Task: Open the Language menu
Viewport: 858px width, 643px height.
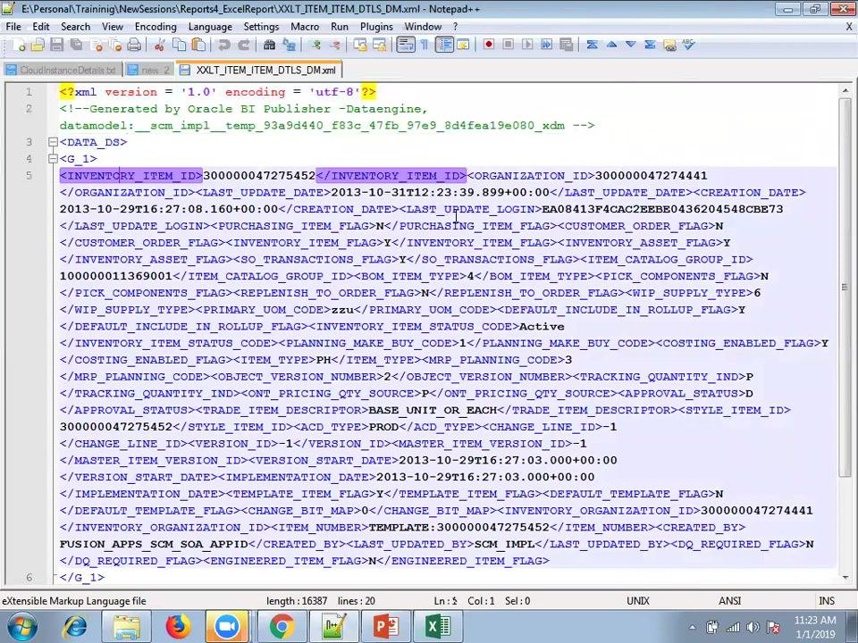Action: 210,27
